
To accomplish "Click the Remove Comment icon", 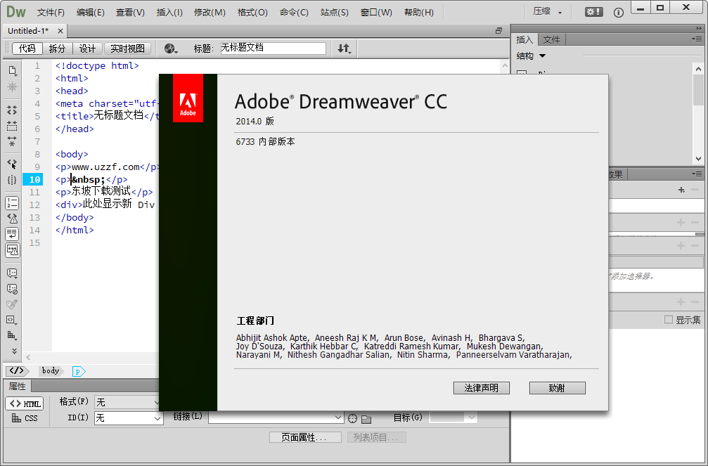I will (x=12, y=289).
